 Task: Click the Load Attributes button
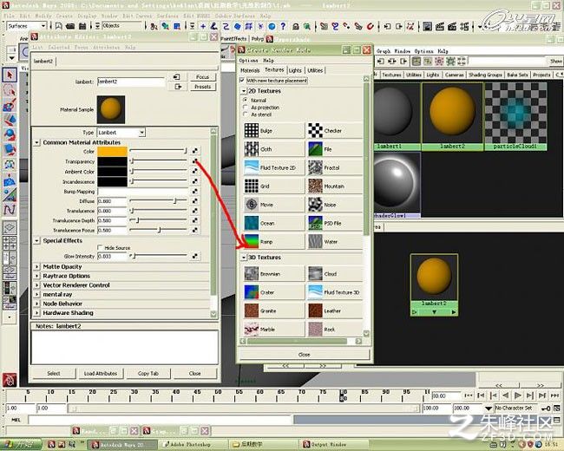click(101, 373)
